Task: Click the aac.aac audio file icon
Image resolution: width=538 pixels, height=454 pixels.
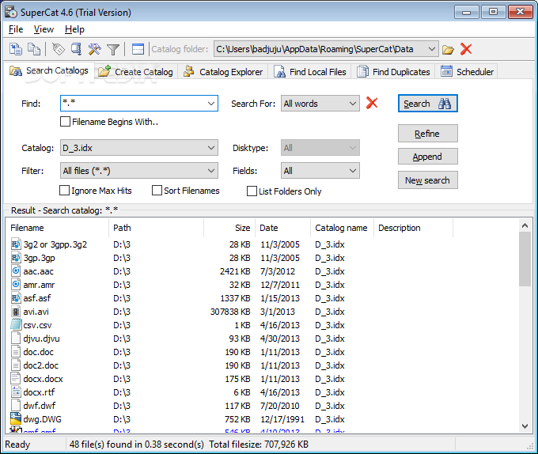Action: point(16,271)
